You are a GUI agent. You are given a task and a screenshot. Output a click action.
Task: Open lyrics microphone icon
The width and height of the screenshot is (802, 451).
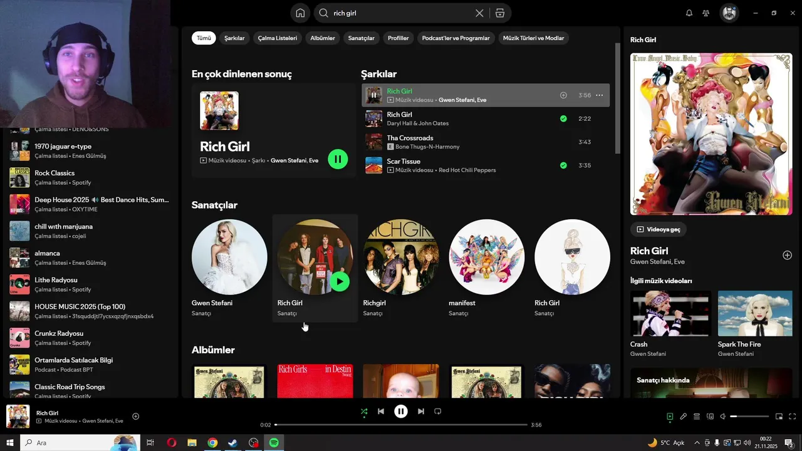(684, 417)
